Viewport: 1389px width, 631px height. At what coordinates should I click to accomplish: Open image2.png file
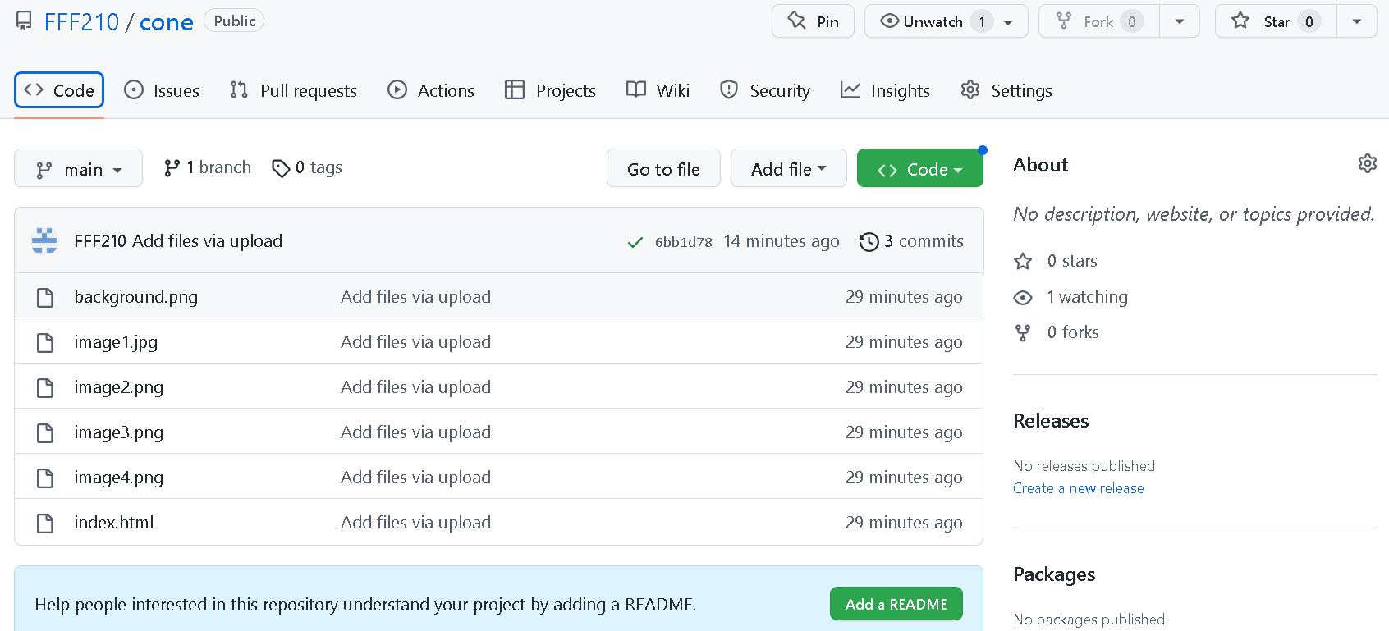coord(118,387)
